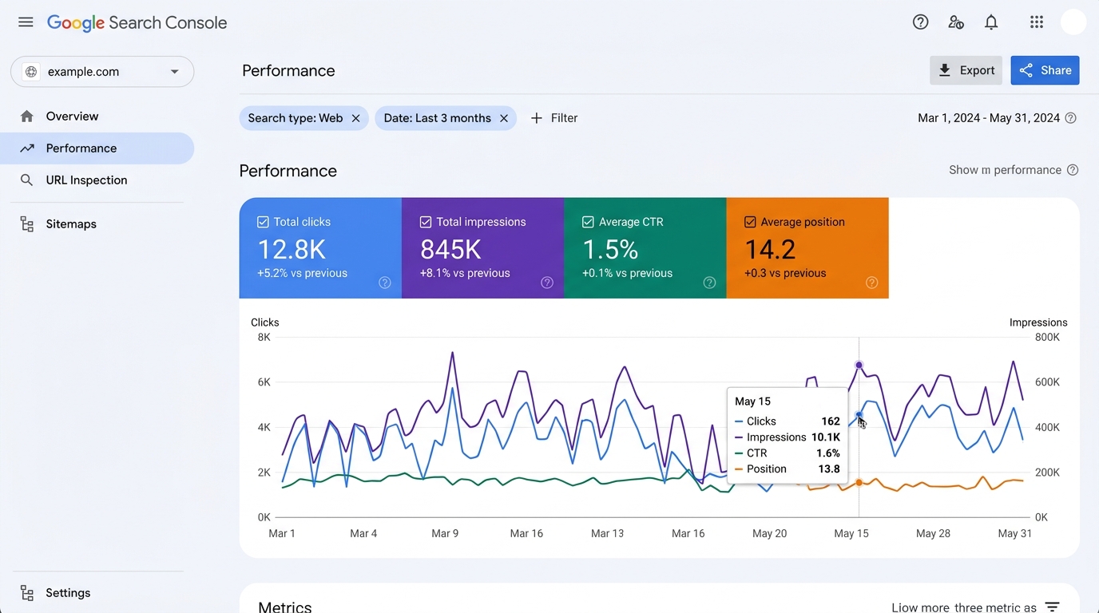The image size is (1099, 613).
Task: Click help icon on Average position card
Action: coord(872,283)
